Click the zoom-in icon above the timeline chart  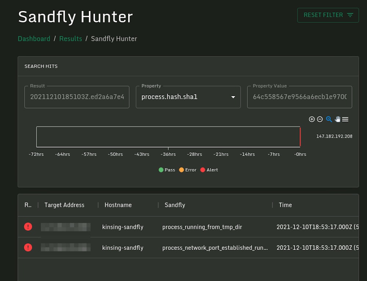312,119
